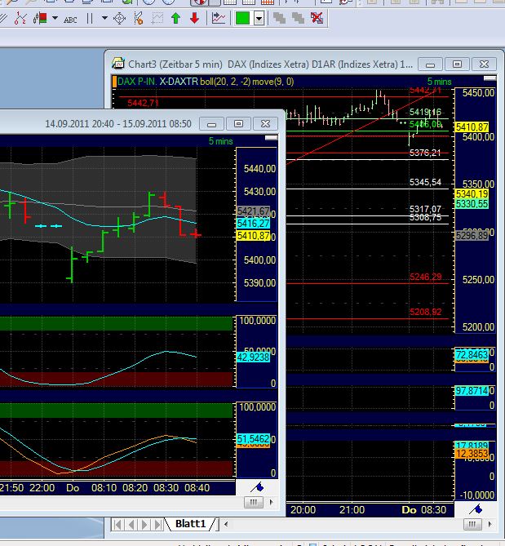Viewport: 505px width, 546px height.
Task: Click the cyan 72,8463 value in Chart3
Action: (472, 355)
